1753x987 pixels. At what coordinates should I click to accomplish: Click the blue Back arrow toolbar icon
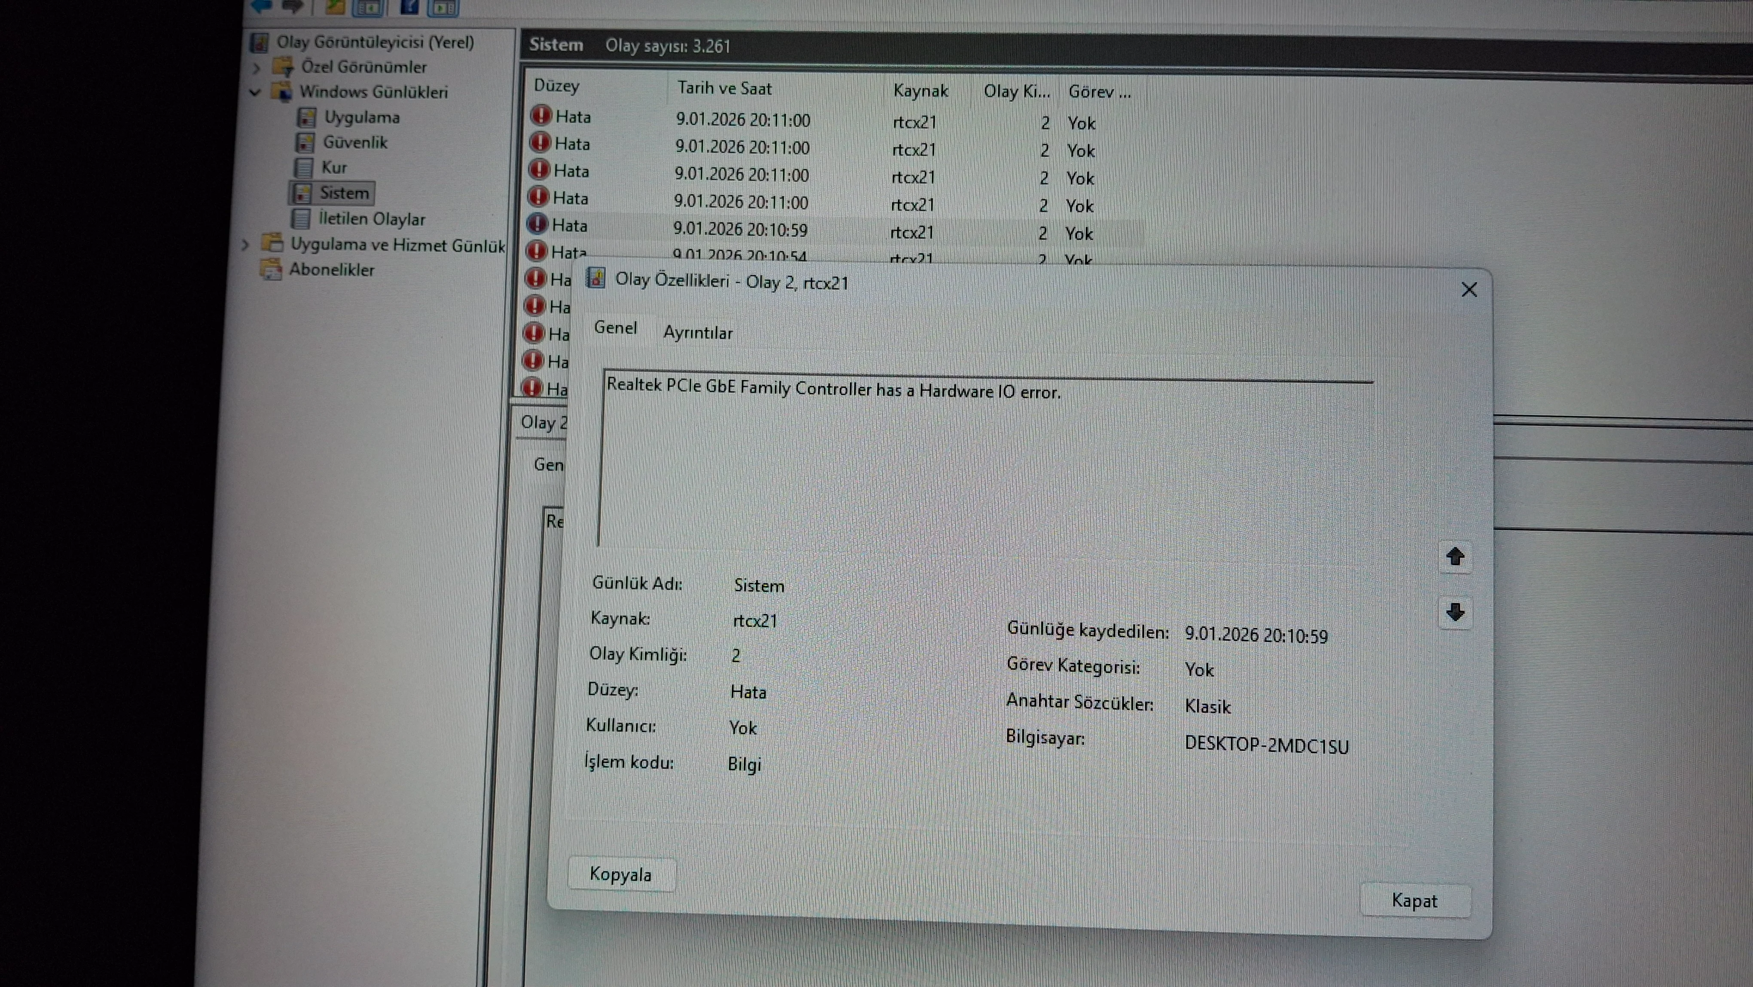coord(262,6)
